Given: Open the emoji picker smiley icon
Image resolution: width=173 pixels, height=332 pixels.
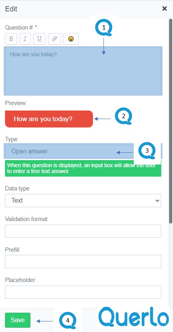Looking at the screenshot, I should pos(71,39).
